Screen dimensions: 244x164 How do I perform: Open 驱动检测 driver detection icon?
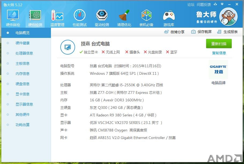point(102,18)
